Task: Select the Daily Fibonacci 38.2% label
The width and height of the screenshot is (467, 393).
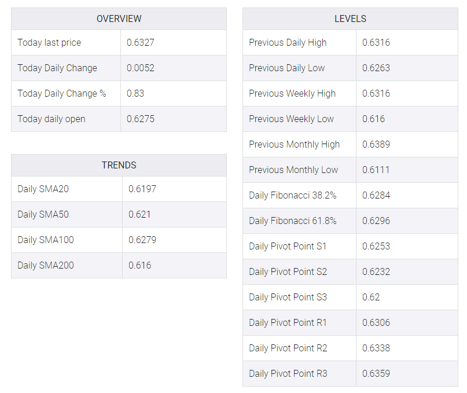Action: click(x=293, y=195)
